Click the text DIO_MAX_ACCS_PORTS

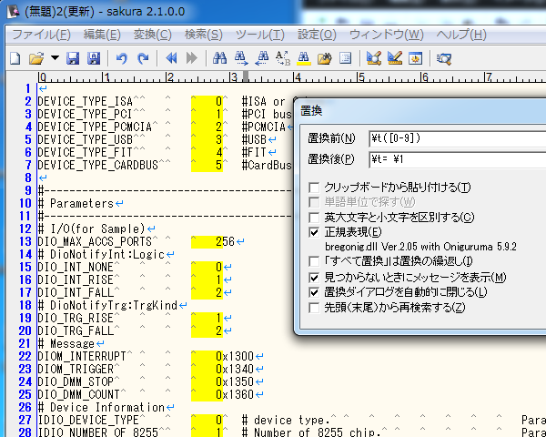(95, 241)
